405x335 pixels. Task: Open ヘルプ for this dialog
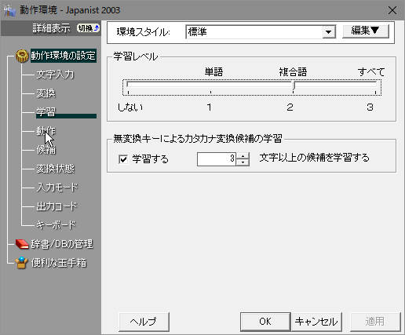click(144, 322)
